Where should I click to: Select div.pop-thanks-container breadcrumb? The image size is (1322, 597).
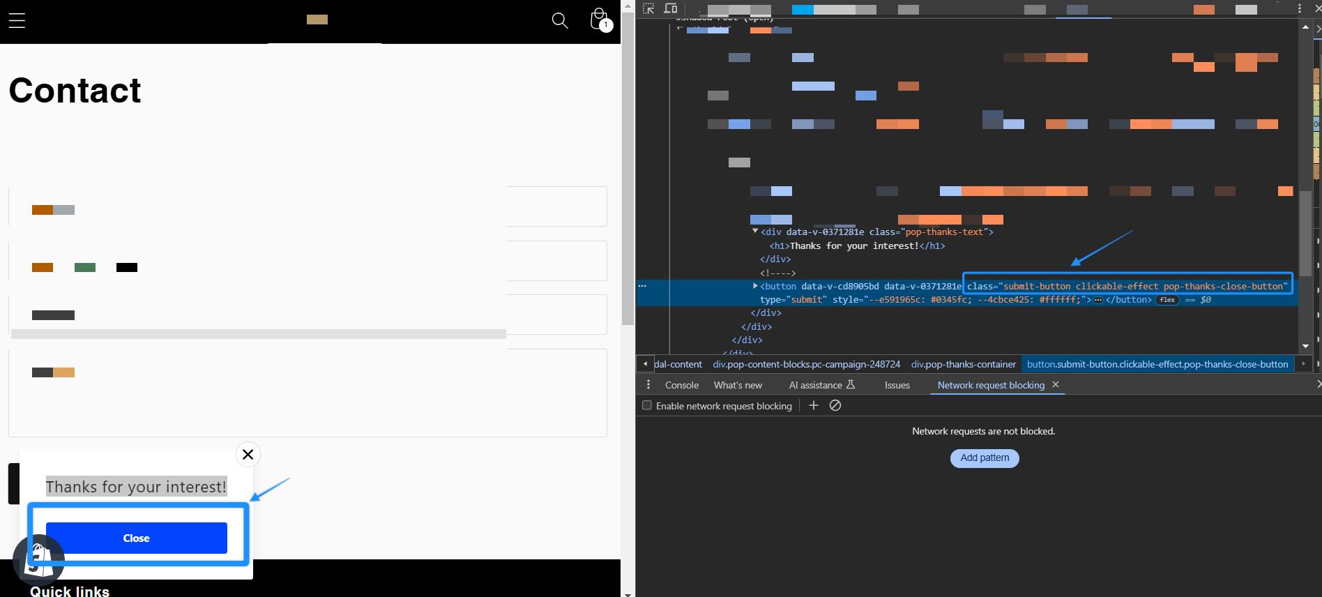964,364
